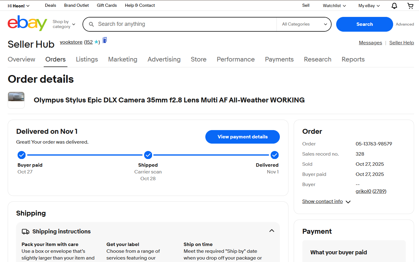The height and width of the screenshot is (262, 419).
Task: Switch to the Overview tab
Action: (22, 59)
